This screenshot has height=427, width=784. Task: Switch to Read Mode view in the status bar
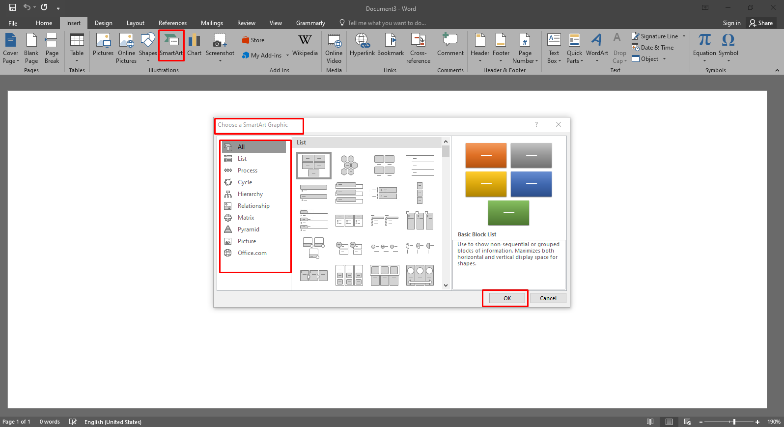[650, 422]
